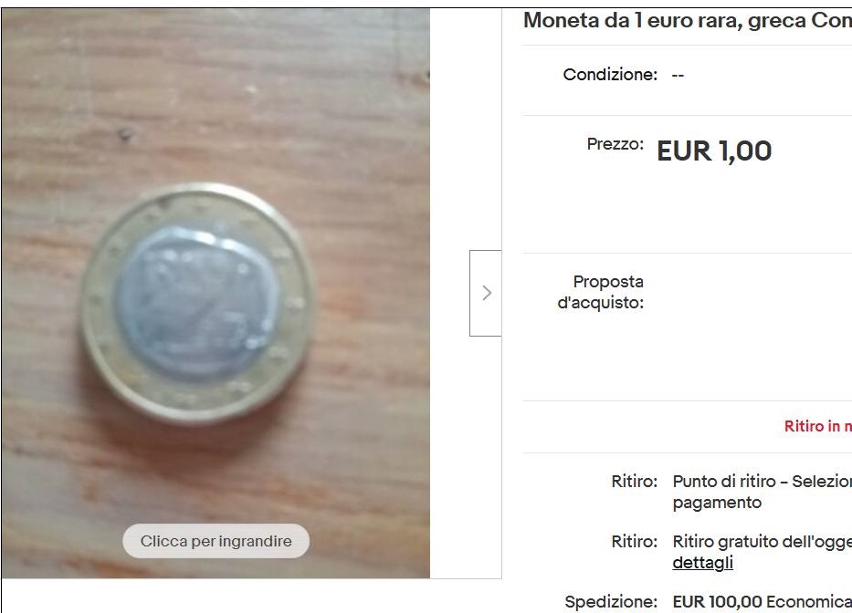This screenshot has width=852, height=613.
Task: Click the word 'pagamento' under Punto di ritiro
Action: [717, 503]
